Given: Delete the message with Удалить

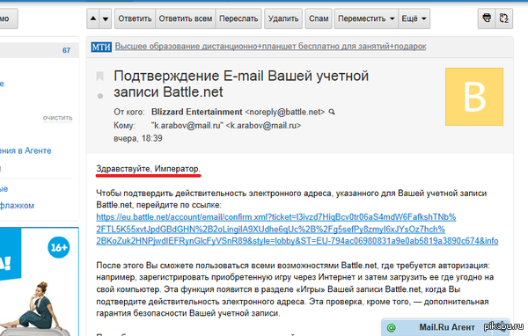Looking at the screenshot, I should click(283, 18).
